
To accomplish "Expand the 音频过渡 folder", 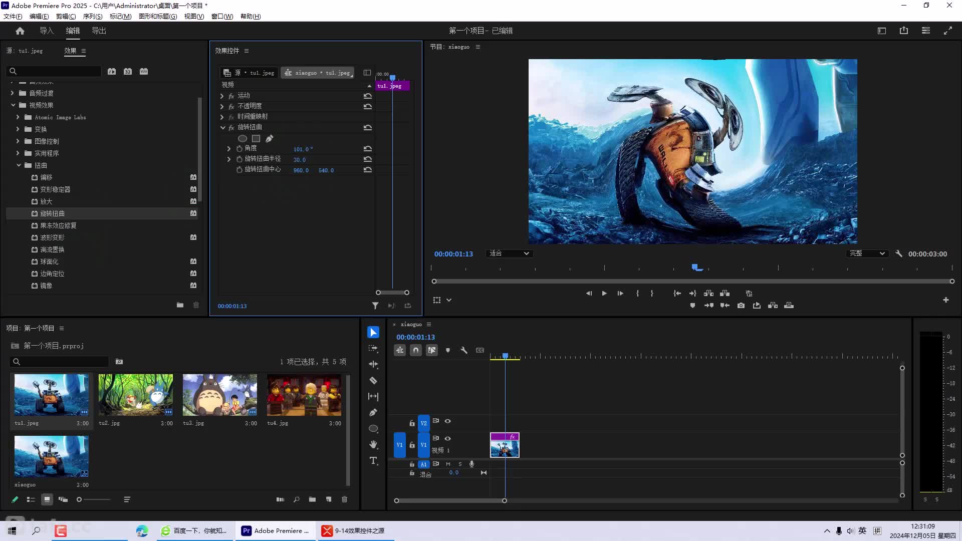I will pyautogui.click(x=13, y=93).
